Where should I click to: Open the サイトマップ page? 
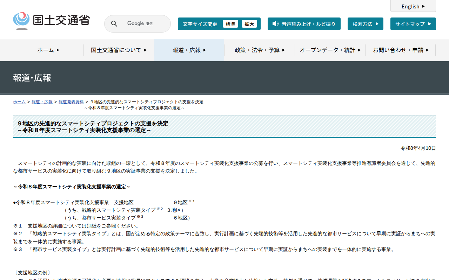pyautogui.click(x=413, y=24)
